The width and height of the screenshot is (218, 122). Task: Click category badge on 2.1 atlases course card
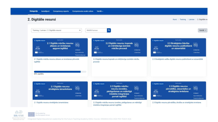[40, 40]
